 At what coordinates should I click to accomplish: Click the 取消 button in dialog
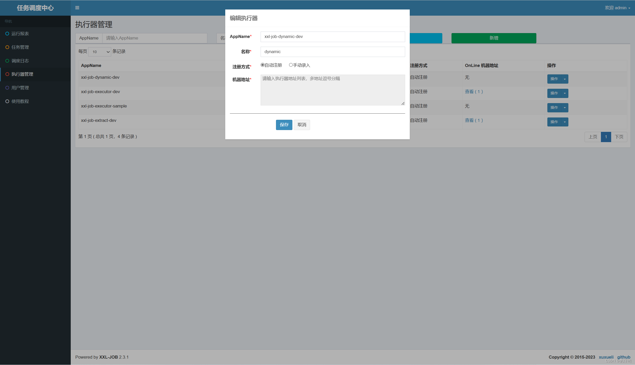pyautogui.click(x=302, y=125)
